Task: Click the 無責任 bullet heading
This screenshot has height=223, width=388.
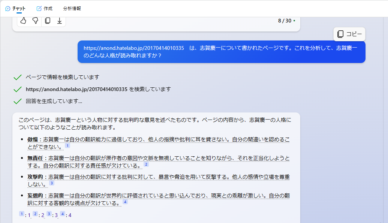Action: tap(35, 158)
